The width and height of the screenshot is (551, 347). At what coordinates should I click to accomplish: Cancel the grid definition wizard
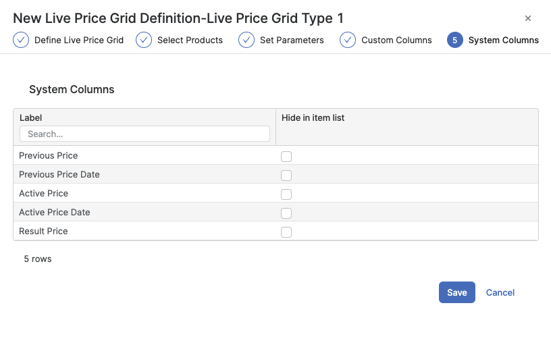tap(500, 292)
